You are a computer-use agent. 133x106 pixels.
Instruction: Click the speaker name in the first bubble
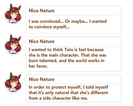(41, 11)
